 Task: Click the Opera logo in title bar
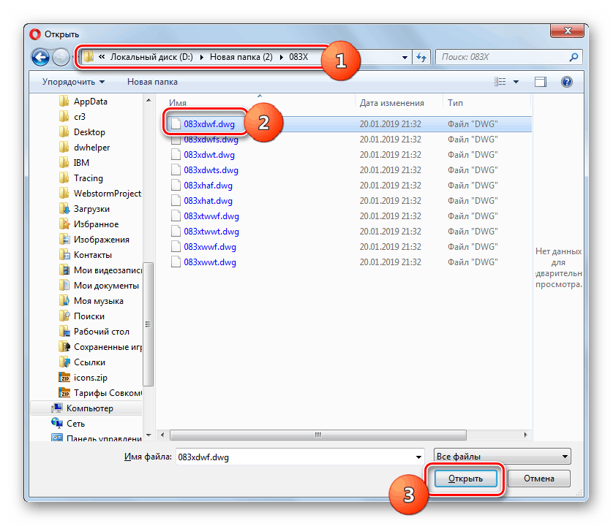[x=35, y=34]
